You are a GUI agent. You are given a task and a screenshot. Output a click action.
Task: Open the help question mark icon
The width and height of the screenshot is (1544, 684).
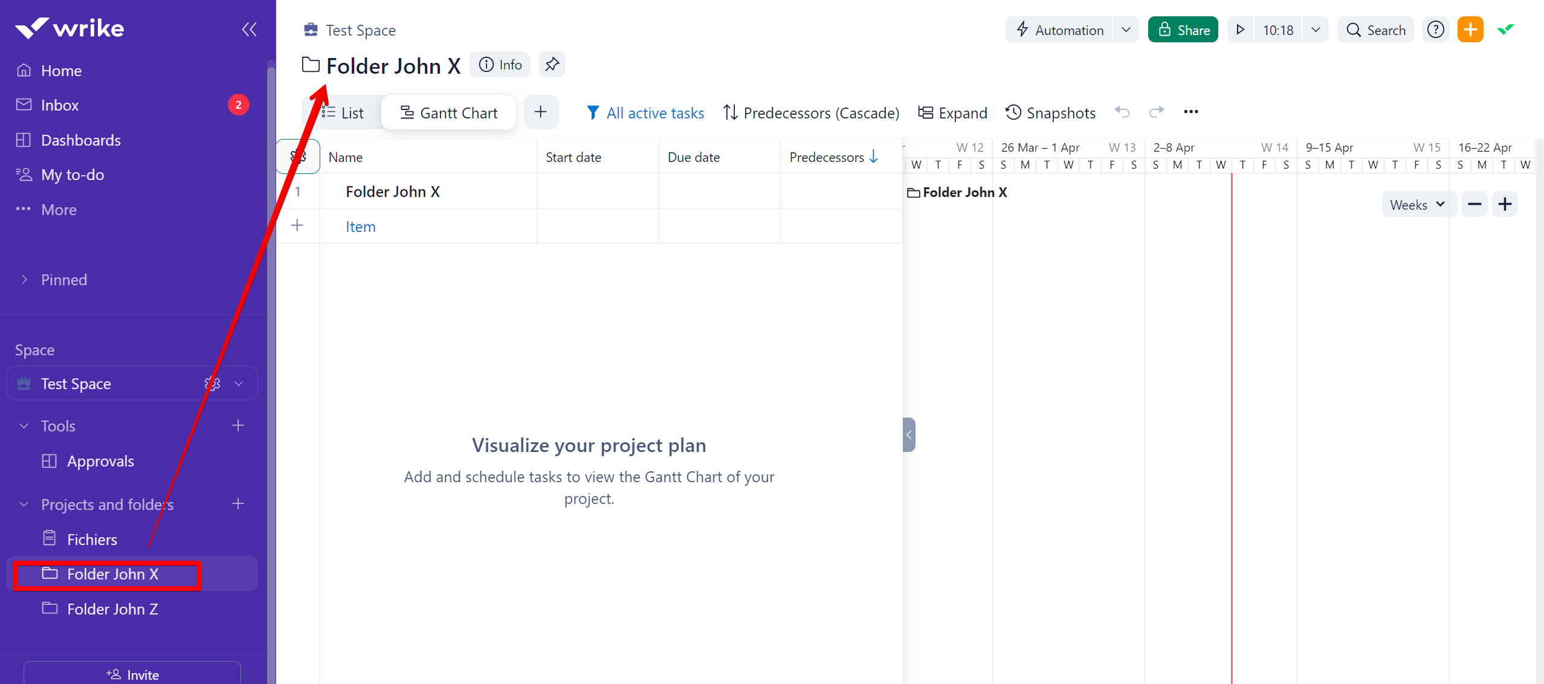(1435, 30)
